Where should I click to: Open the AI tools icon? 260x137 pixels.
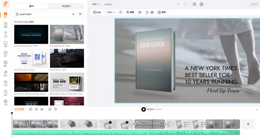tap(121, 12)
